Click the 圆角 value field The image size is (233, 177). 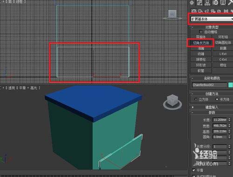coord(219,137)
